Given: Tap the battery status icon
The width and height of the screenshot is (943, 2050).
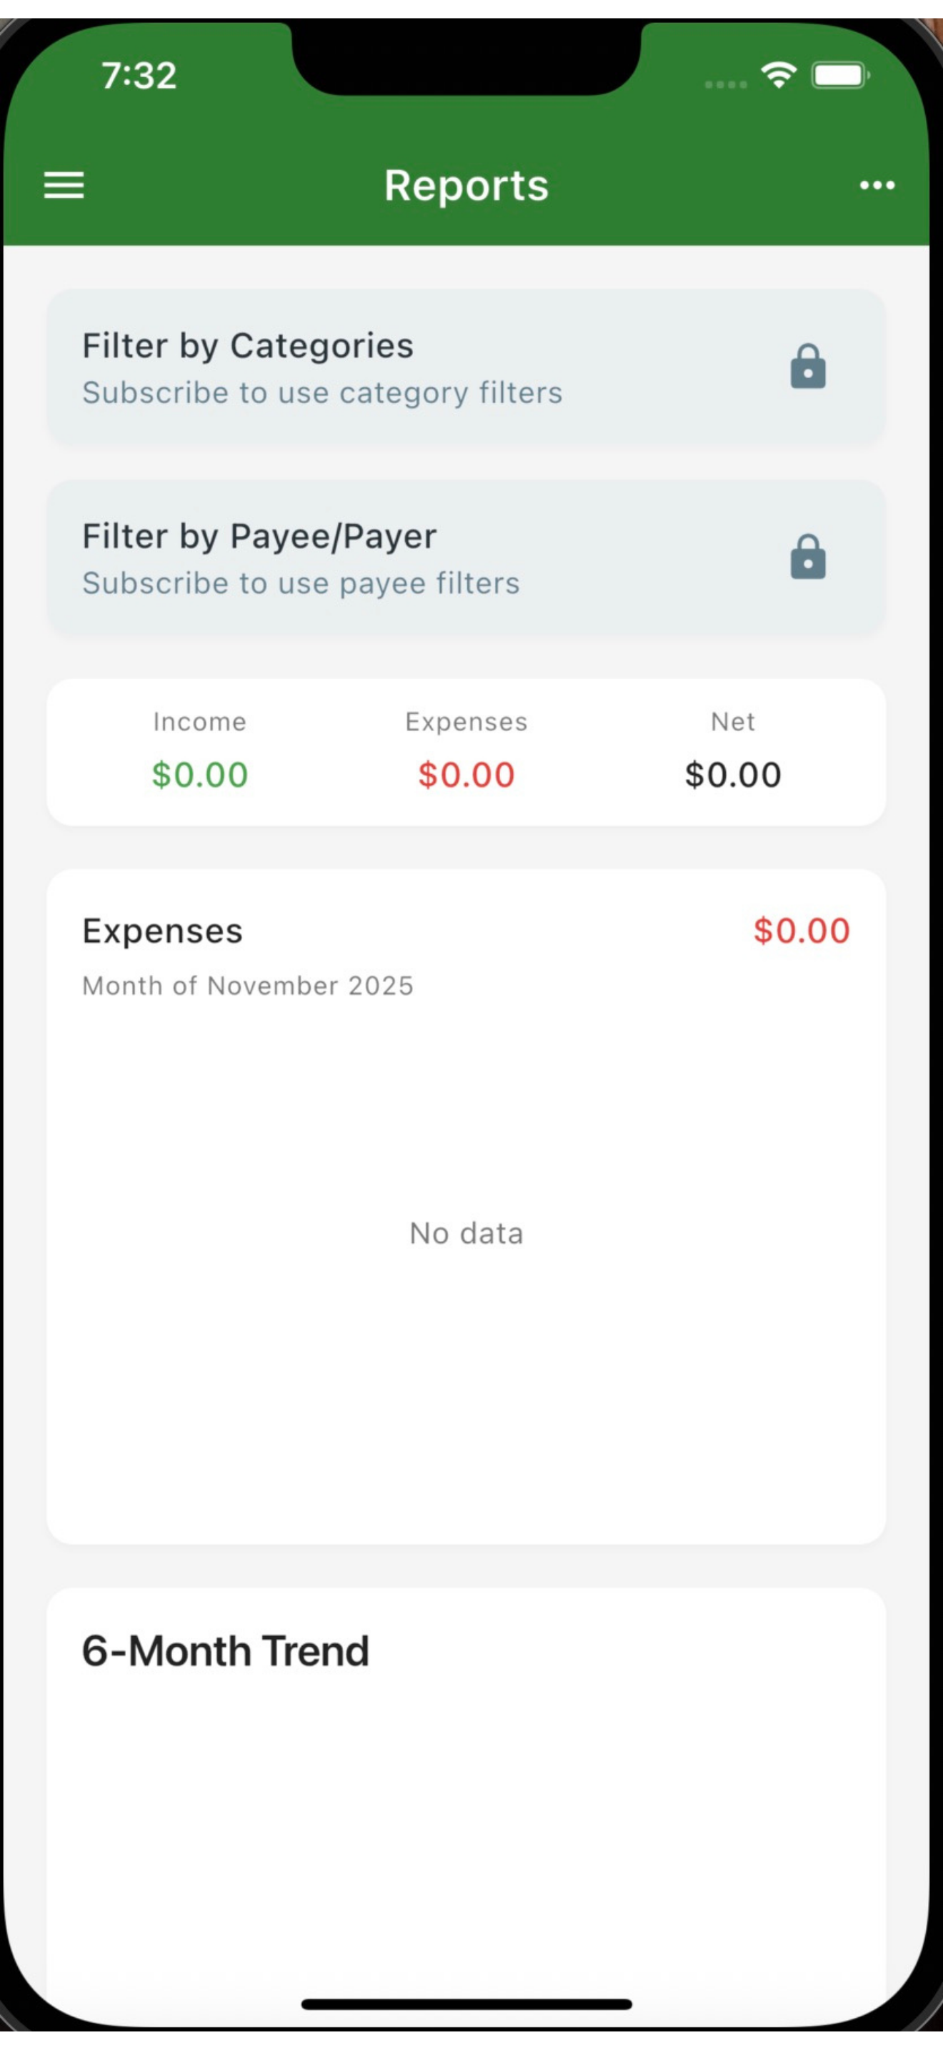Looking at the screenshot, I should tap(839, 76).
